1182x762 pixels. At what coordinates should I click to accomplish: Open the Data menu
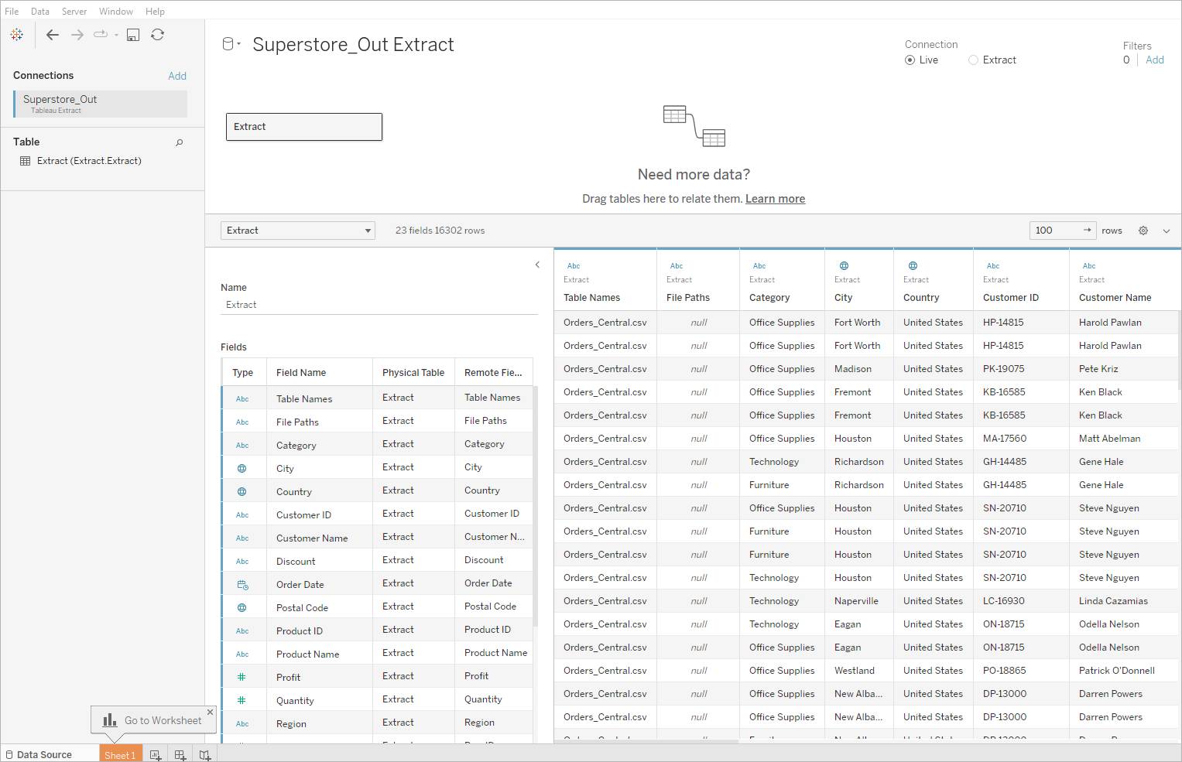(40, 12)
